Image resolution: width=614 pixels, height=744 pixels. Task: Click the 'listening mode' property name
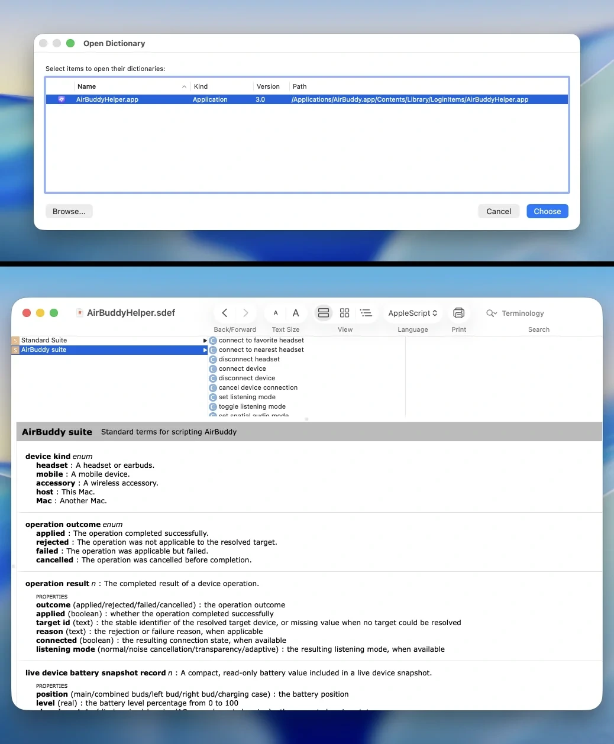click(66, 649)
